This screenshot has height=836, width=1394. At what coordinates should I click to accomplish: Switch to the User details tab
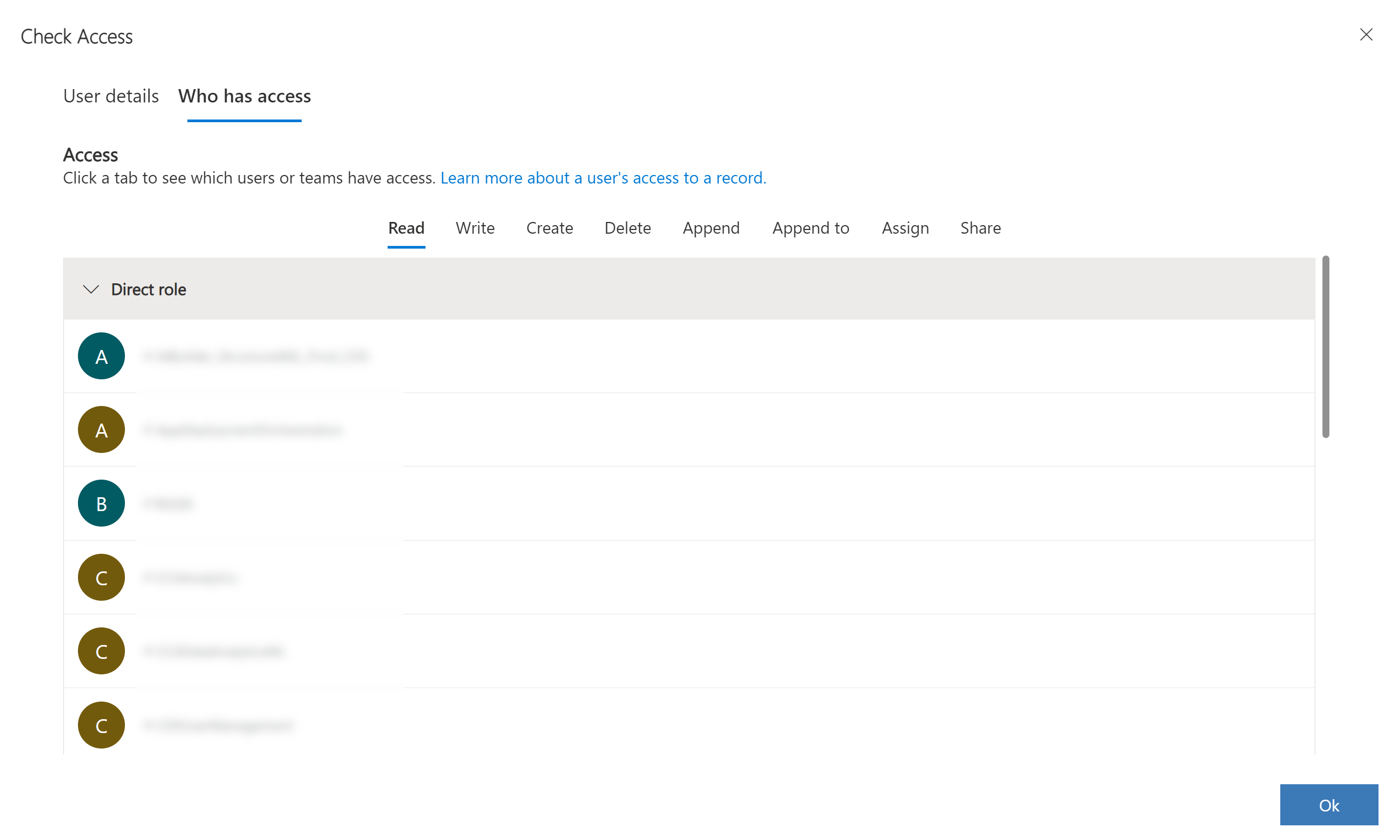coord(109,95)
